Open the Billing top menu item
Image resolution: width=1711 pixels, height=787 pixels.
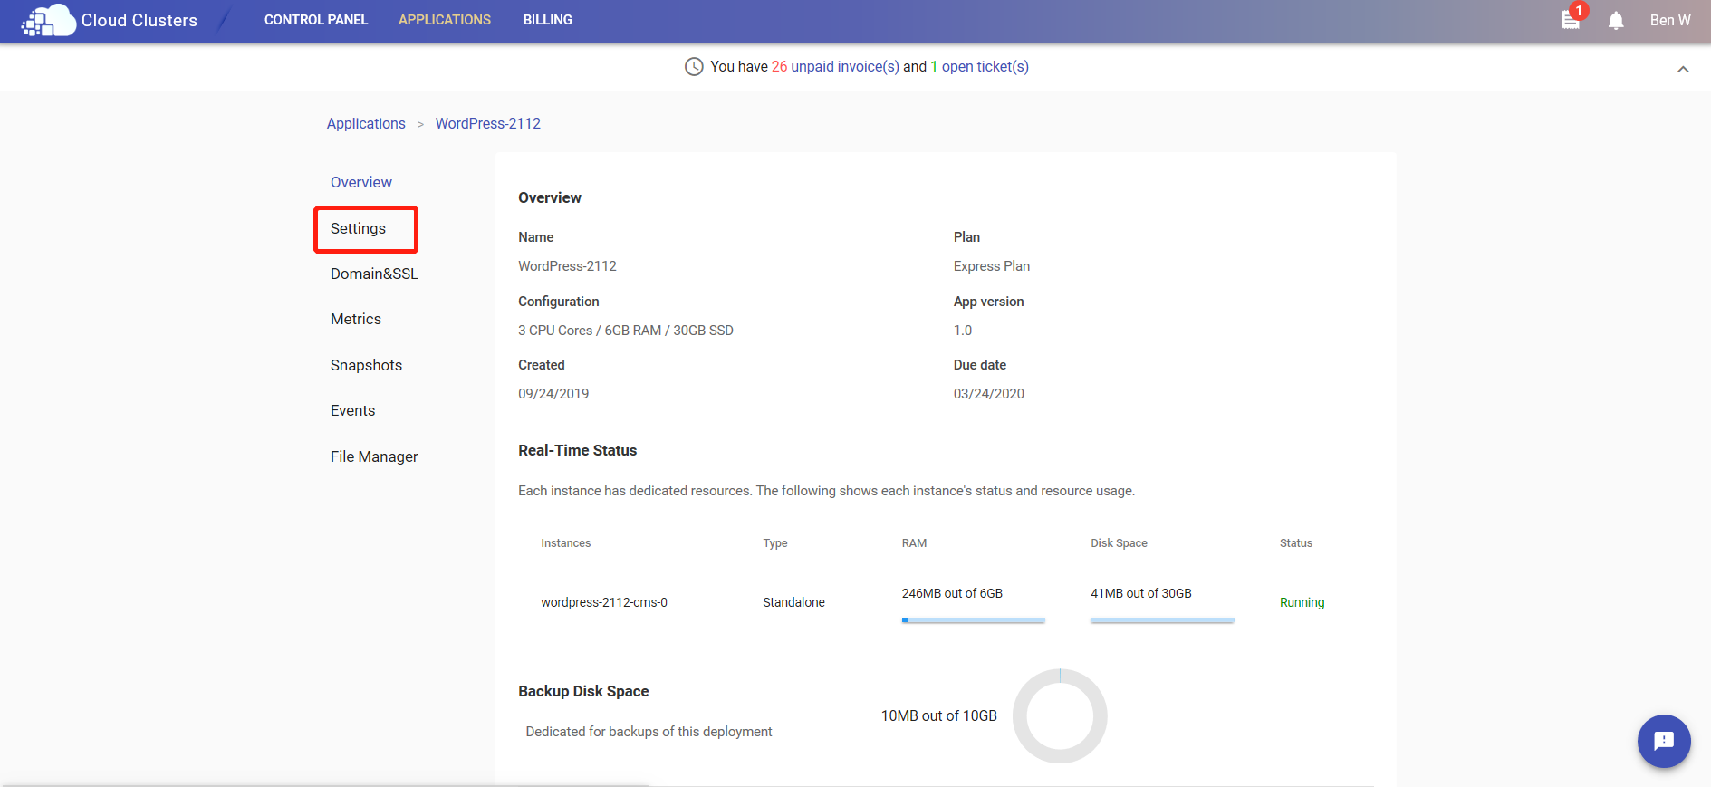click(547, 20)
